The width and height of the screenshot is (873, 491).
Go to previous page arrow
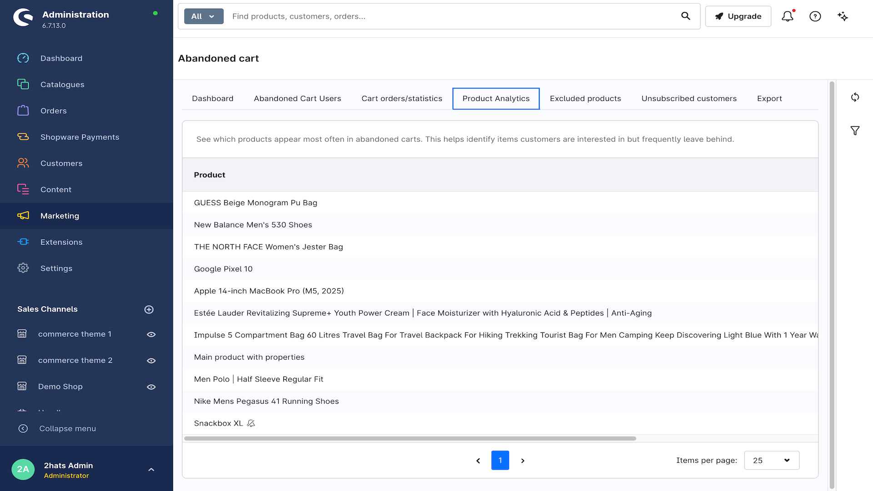(478, 461)
